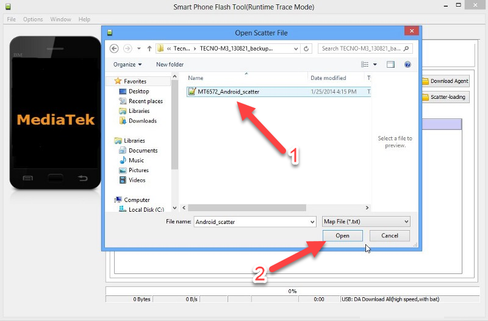Click the 0% download progress bar
488x321 pixels.
(x=293, y=291)
